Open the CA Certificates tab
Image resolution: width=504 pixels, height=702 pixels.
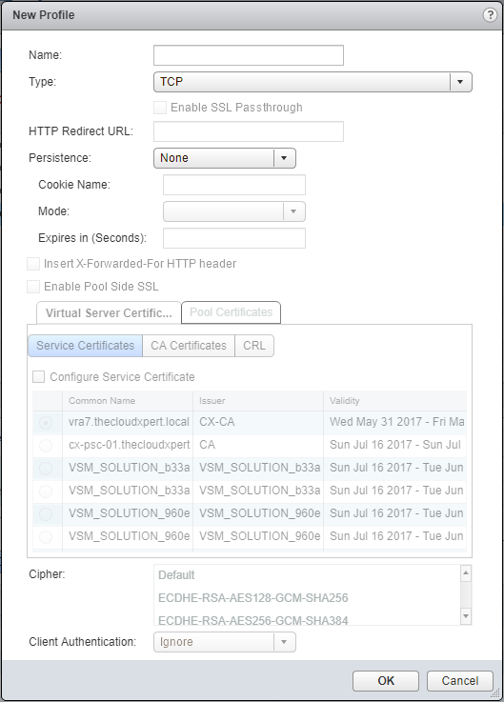pyautogui.click(x=189, y=346)
